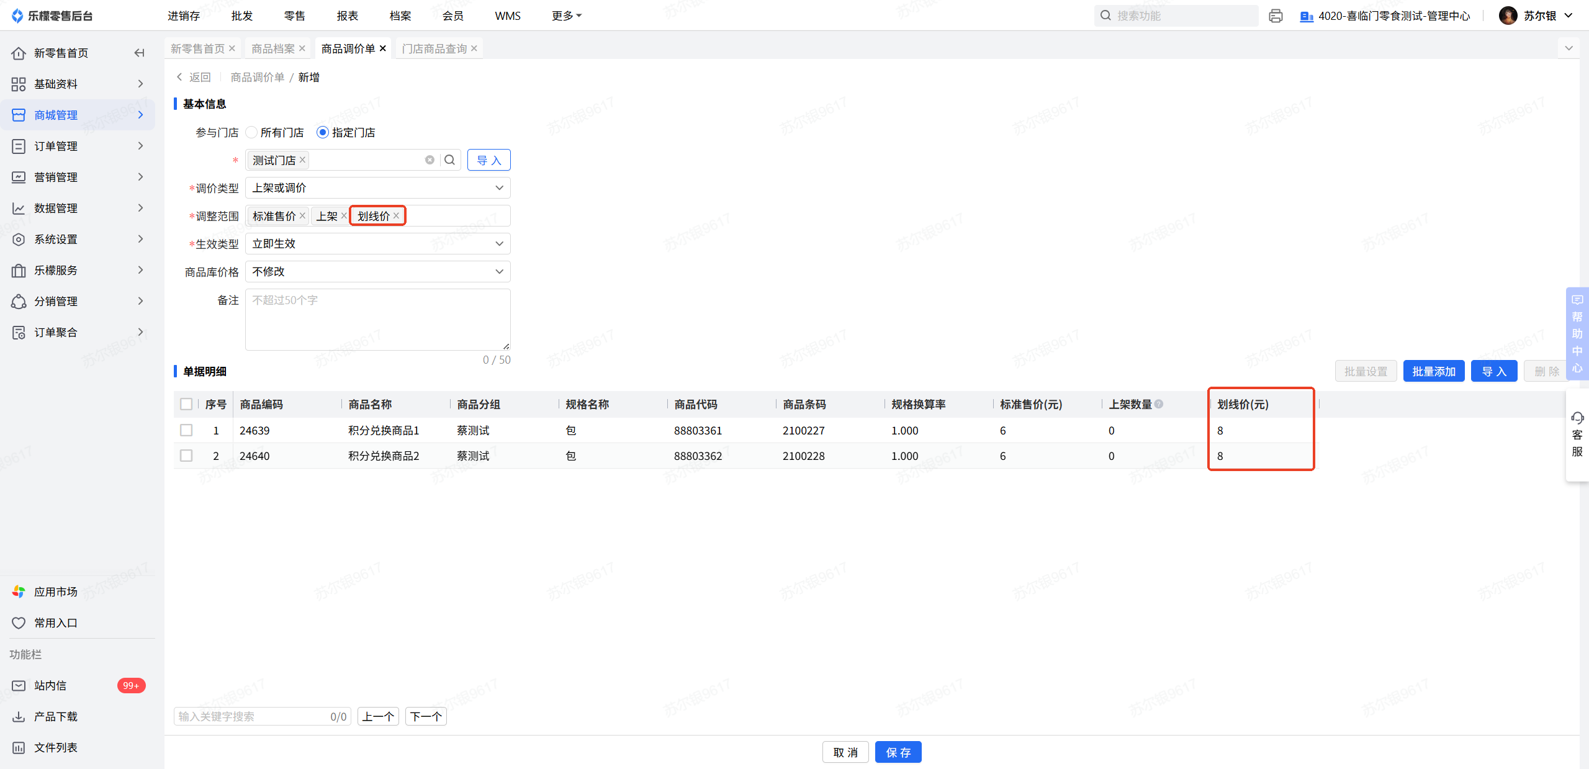Click into the 备注 text area
Image resolution: width=1589 pixels, height=769 pixels.
(377, 320)
